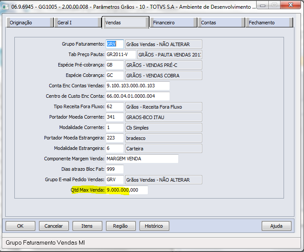Open Ajuda help button

click(276, 226)
